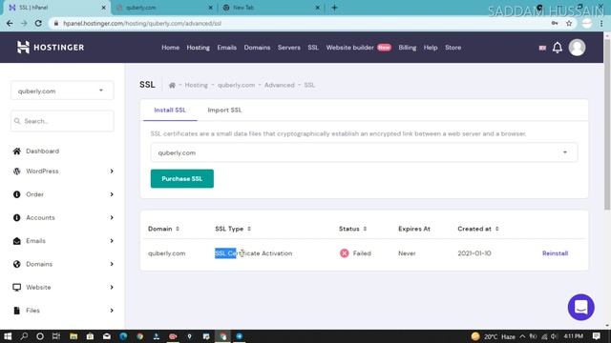Bookmark page with the star icon
611x343 pixels.
pos(569,23)
